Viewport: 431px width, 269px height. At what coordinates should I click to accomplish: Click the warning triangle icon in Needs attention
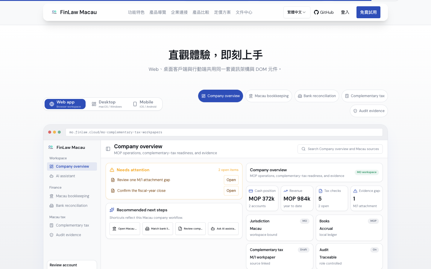(x=112, y=170)
